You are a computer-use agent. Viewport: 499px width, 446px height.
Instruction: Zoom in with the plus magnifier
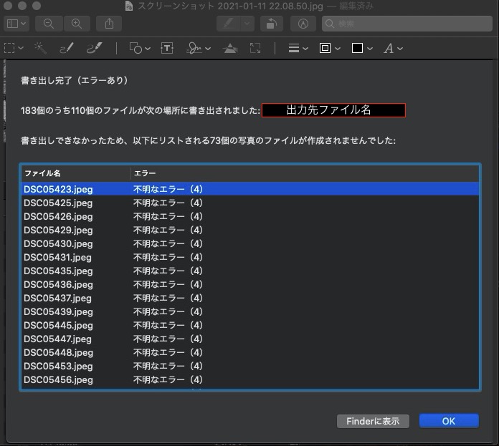coord(76,23)
